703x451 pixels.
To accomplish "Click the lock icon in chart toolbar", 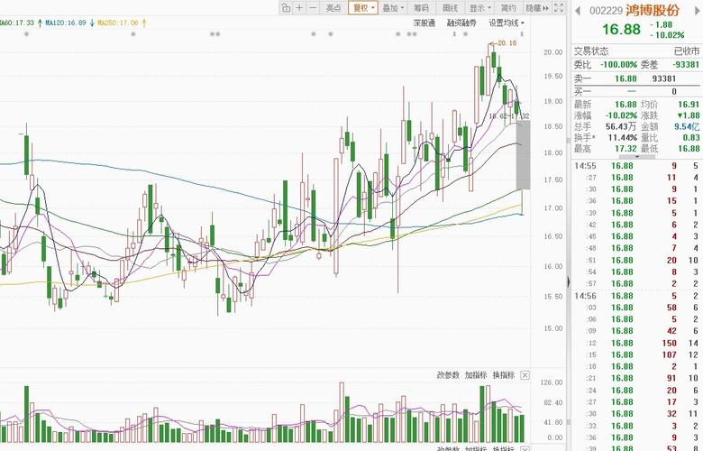I will (286, 7).
